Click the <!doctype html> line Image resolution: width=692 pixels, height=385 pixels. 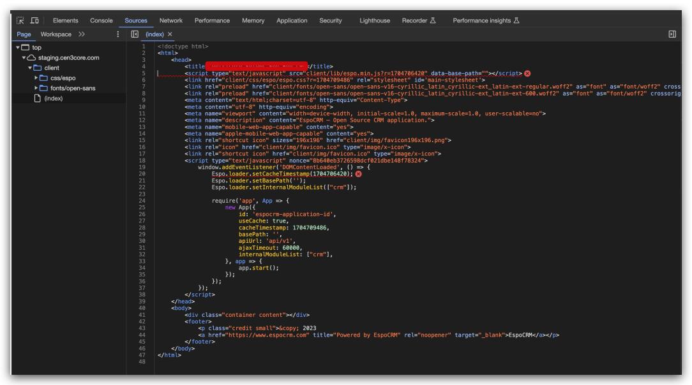[x=183, y=47]
